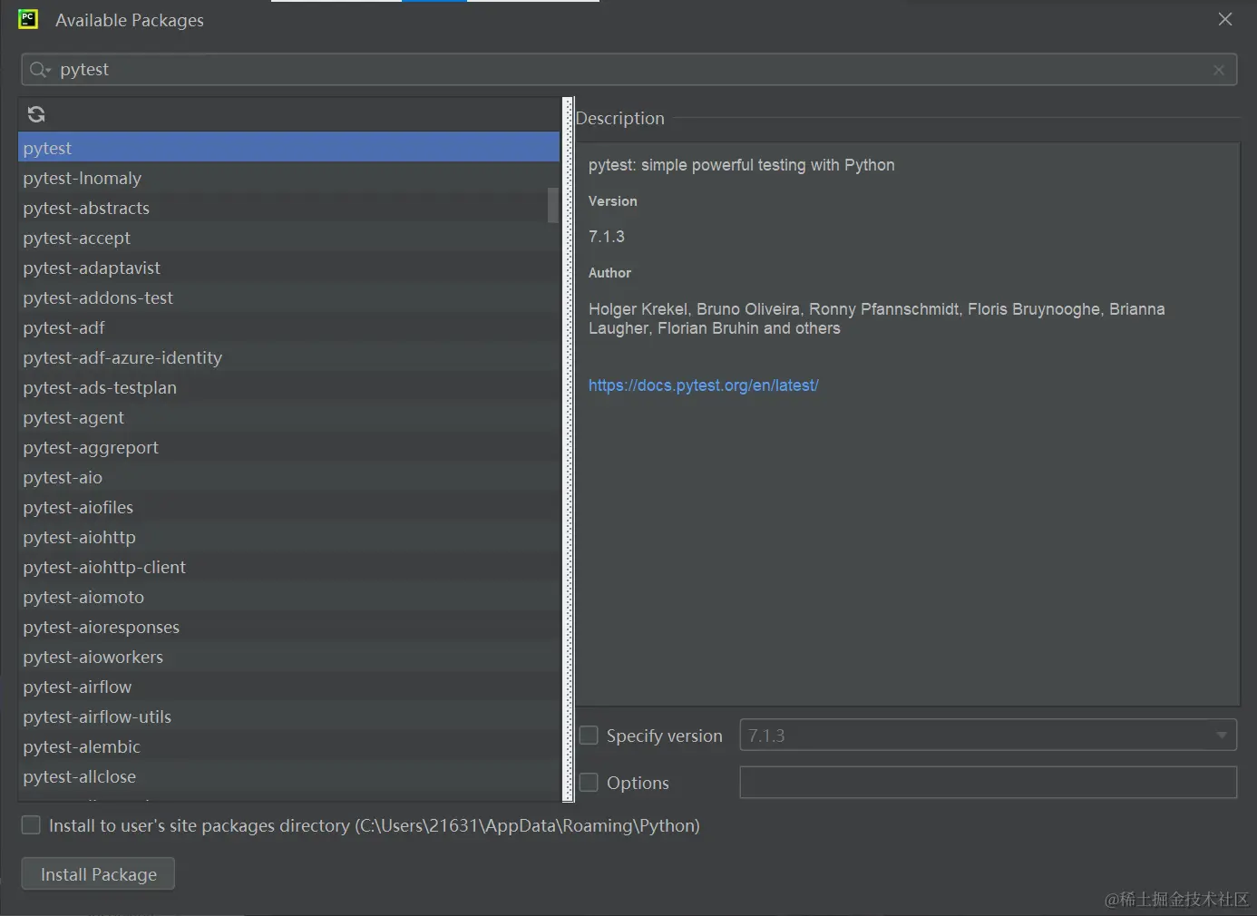Enable the Specify version checkbox
1257x916 pixels.
(589, 736)
